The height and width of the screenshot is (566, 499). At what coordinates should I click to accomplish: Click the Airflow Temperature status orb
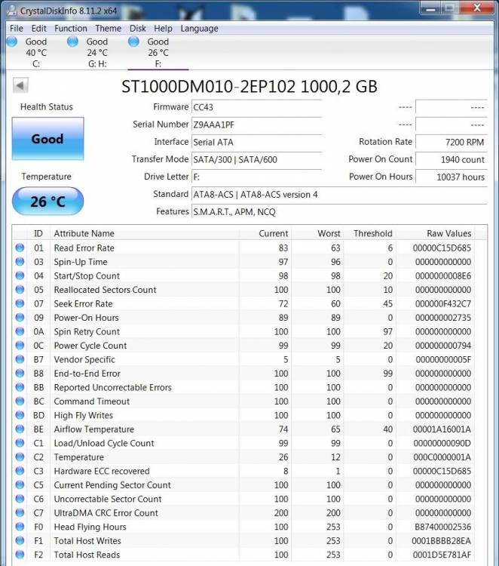click(x=20, y=429)
